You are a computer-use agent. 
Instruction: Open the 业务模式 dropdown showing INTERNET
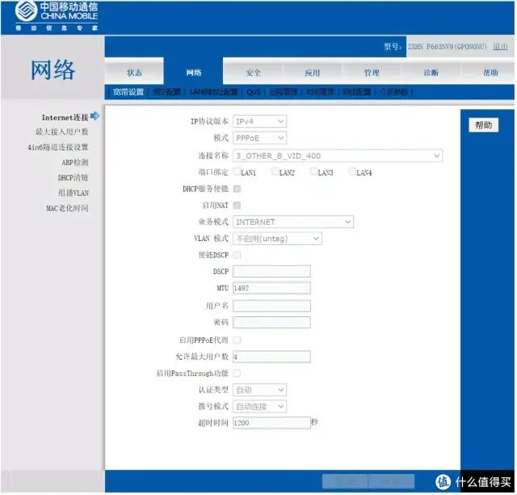click(x=293, y=222)
